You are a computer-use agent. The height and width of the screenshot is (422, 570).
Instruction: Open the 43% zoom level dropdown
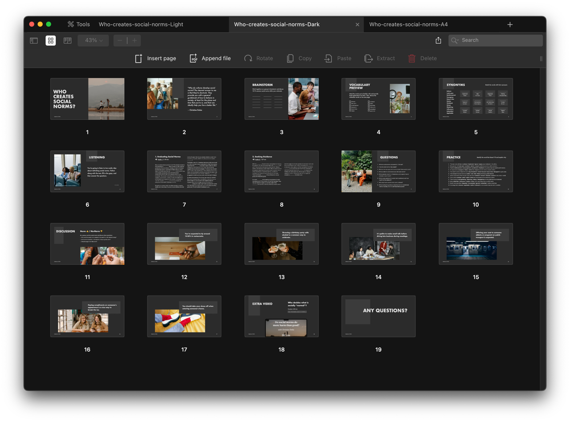pyautogui.click(x=94, y=41)
